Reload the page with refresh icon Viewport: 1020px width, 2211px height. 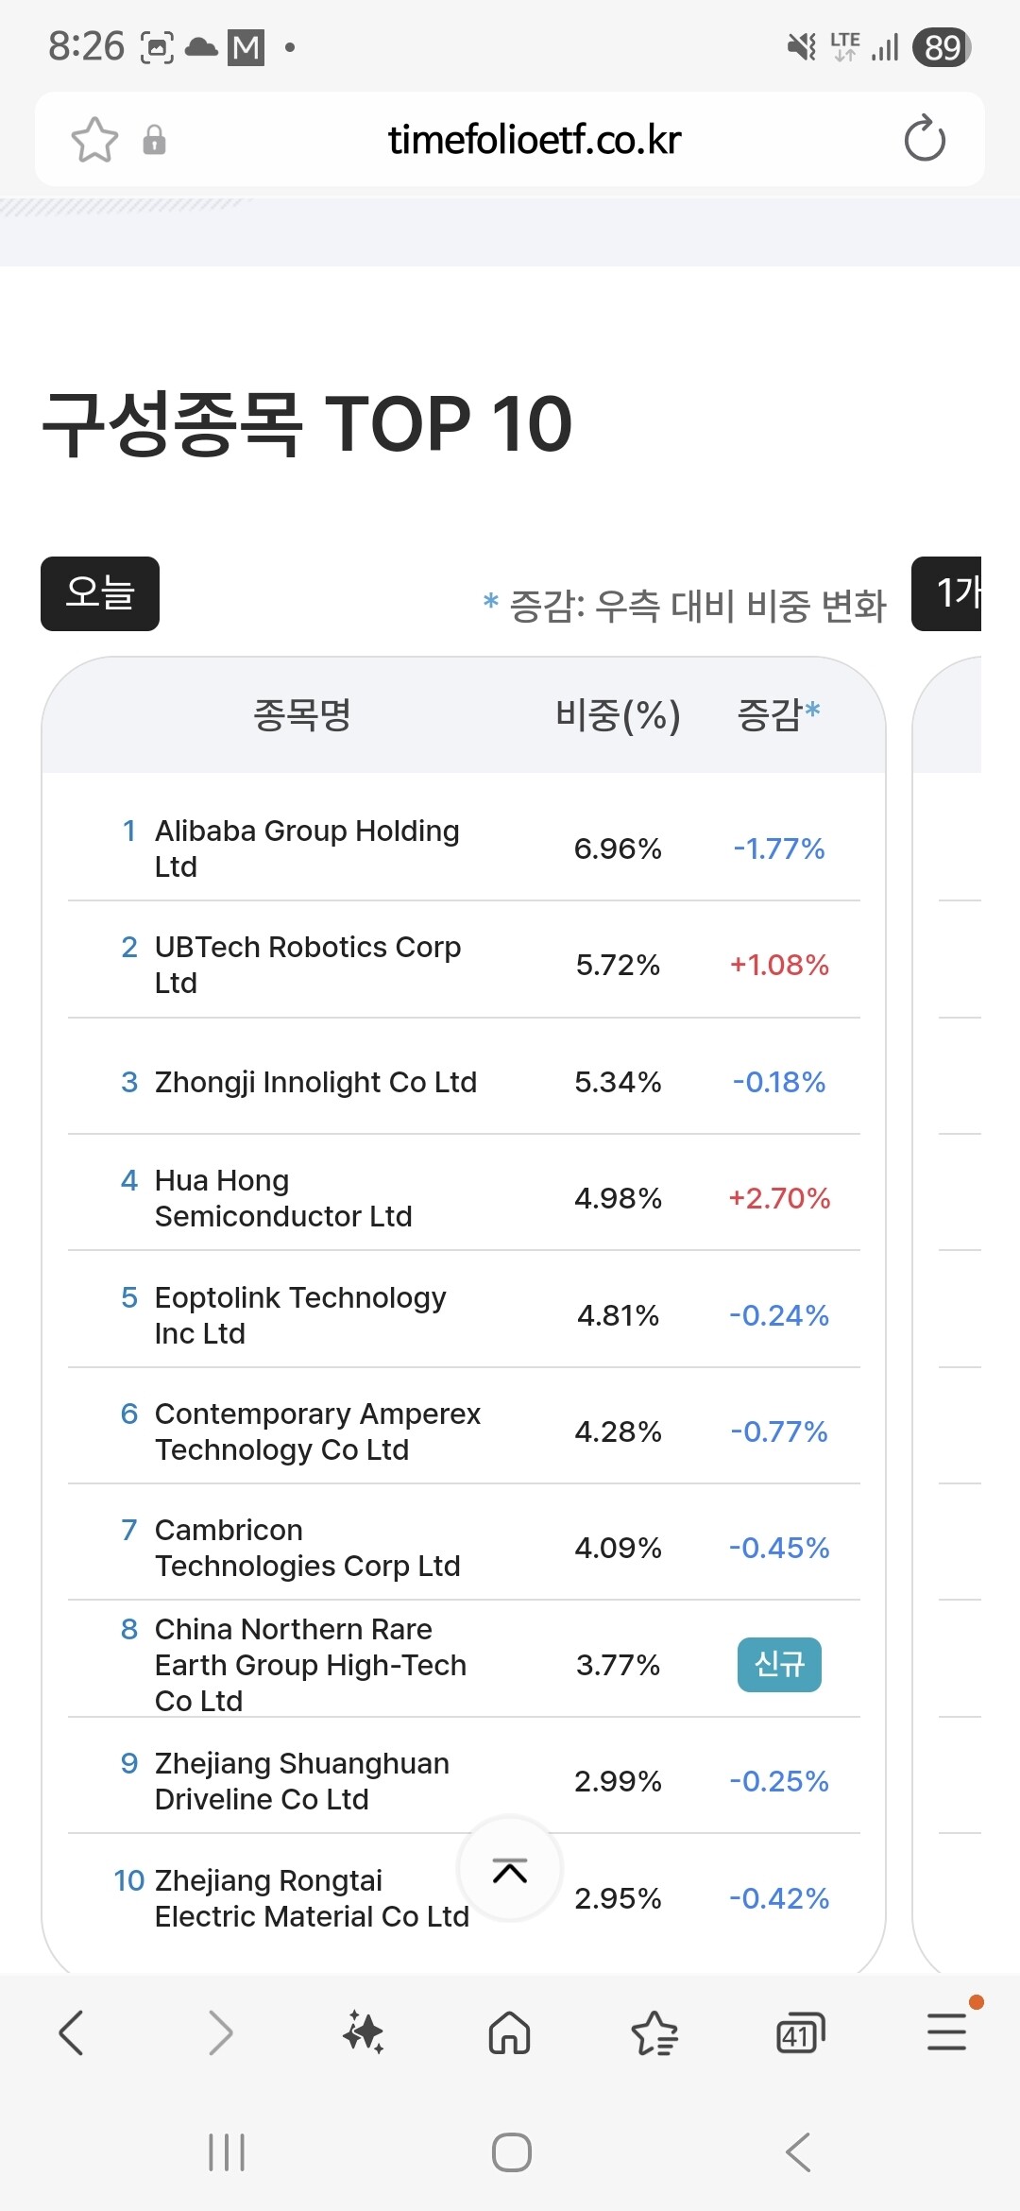tap(925, 140)
